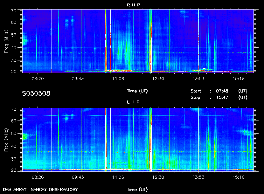
Task: Click the 30 frequency tick on RHP axis
Action: [14, 60]
